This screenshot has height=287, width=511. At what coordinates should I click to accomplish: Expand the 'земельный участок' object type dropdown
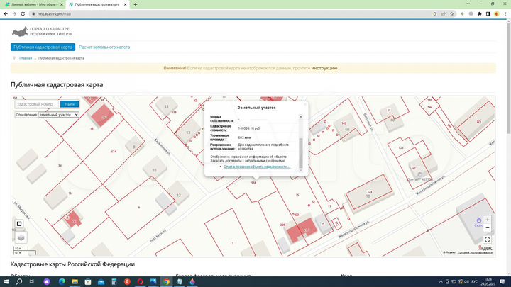coord(59,114)
